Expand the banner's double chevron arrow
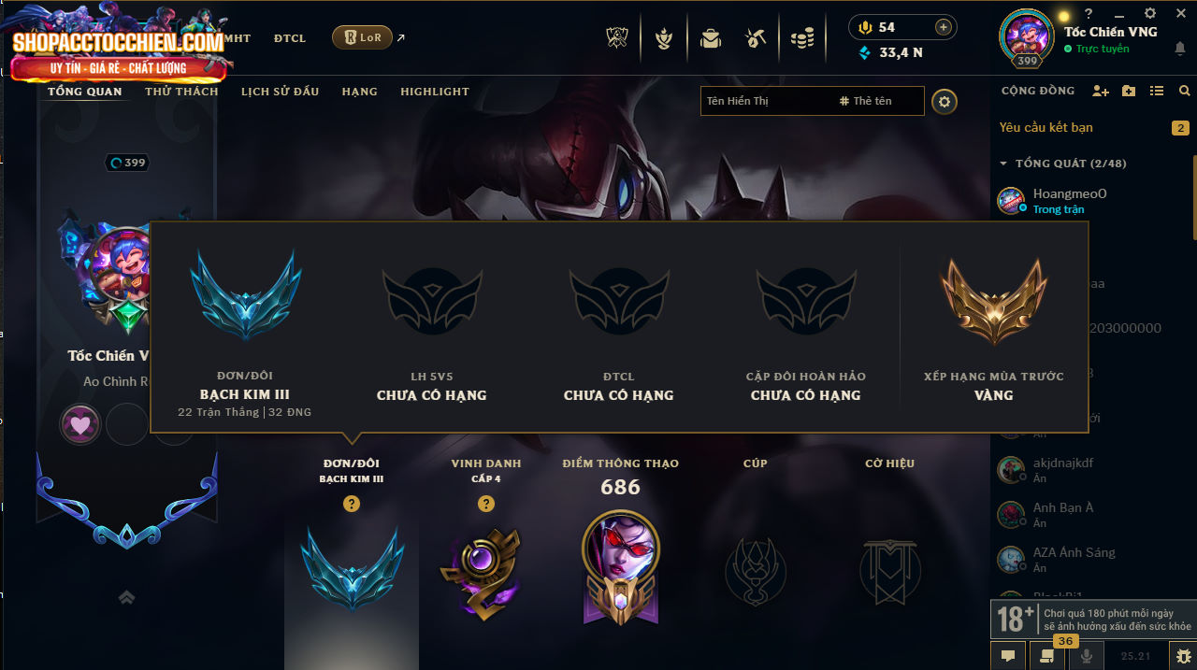The height and width of the screenshot is (670, 1197). tap(127, 598)
